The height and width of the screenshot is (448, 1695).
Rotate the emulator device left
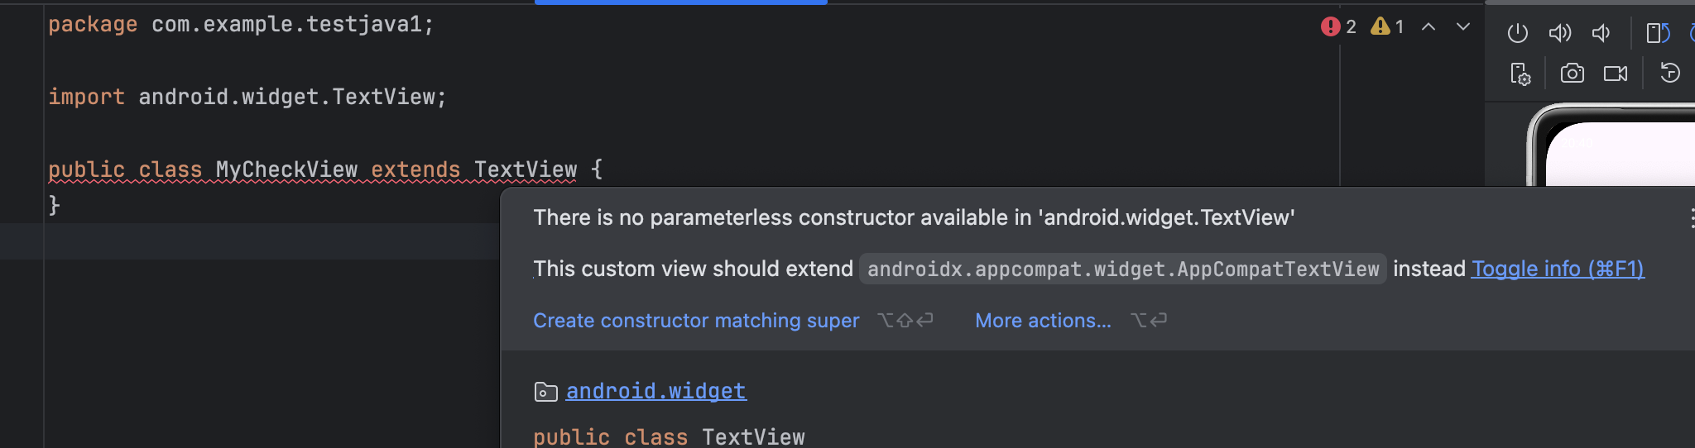[x=1658, y=33]
